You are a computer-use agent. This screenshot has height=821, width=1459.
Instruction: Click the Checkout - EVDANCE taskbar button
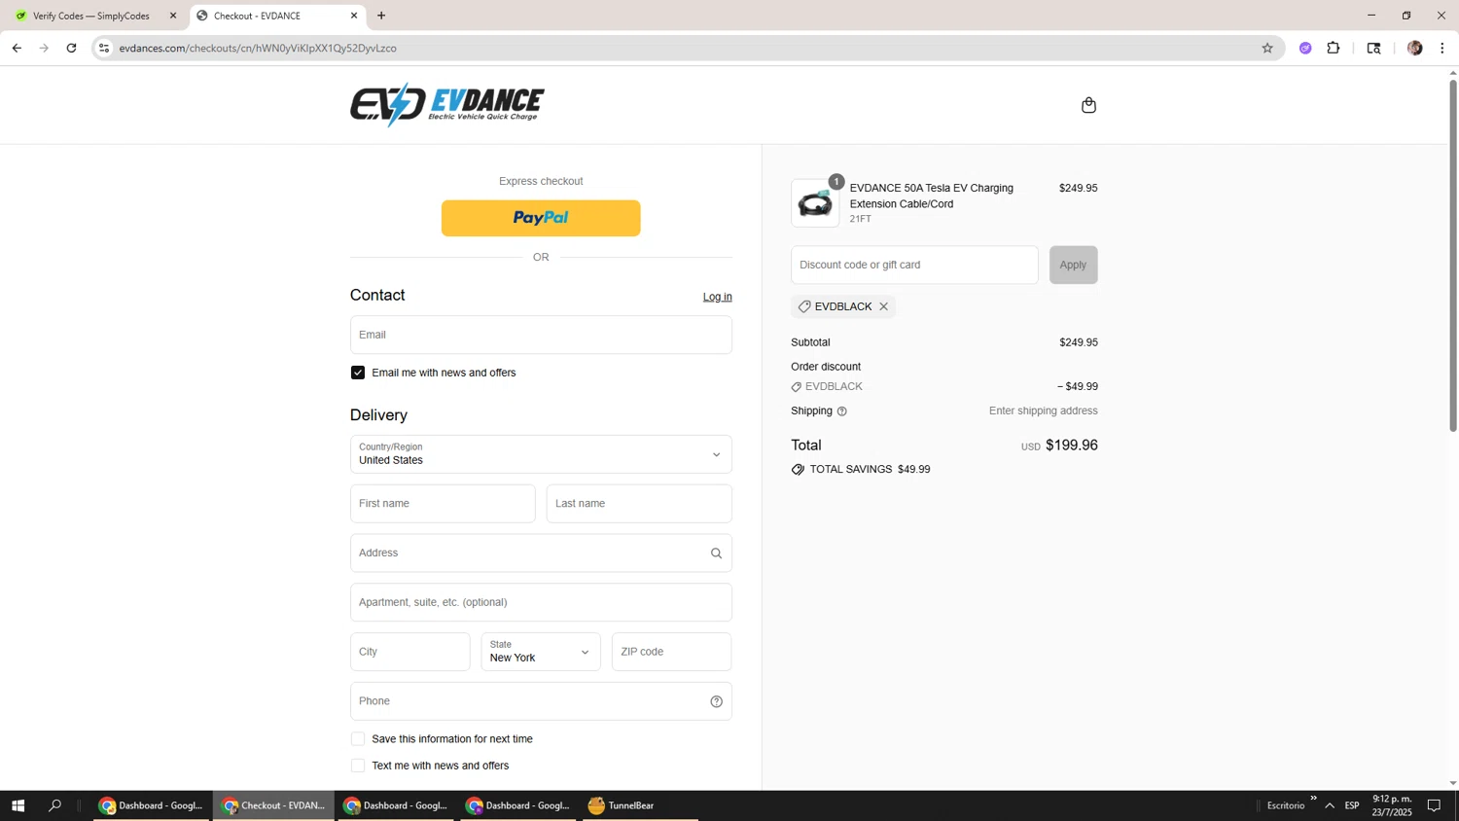[x=273, y=805]
